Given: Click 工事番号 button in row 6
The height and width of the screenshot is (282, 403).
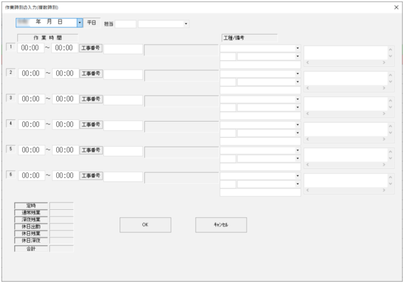Looking at the screenshot, I should click(x=91, y=176).
